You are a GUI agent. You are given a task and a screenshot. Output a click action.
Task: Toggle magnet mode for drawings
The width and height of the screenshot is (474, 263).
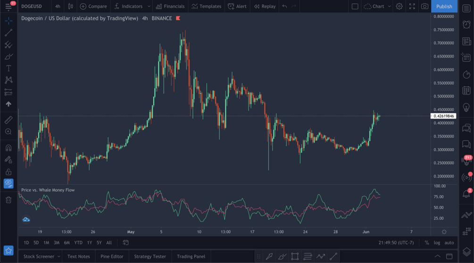8,148
